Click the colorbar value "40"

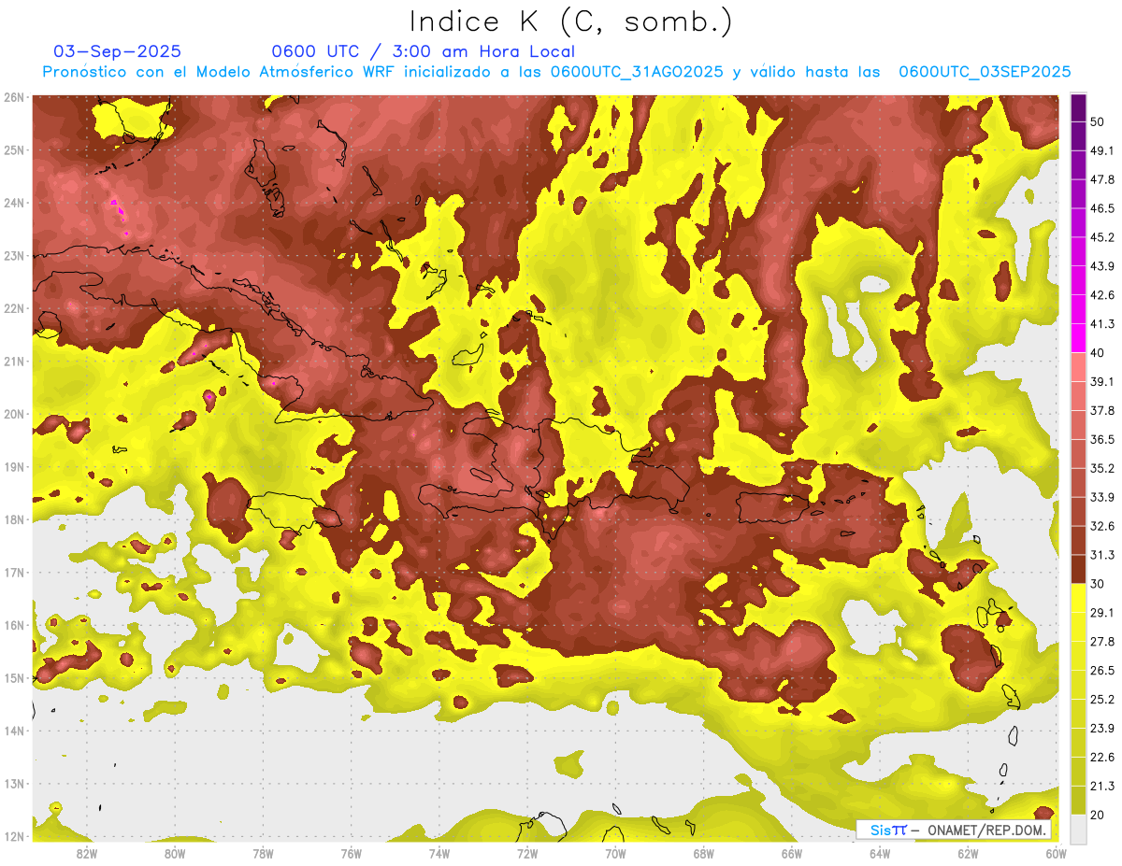point(1097,353)
